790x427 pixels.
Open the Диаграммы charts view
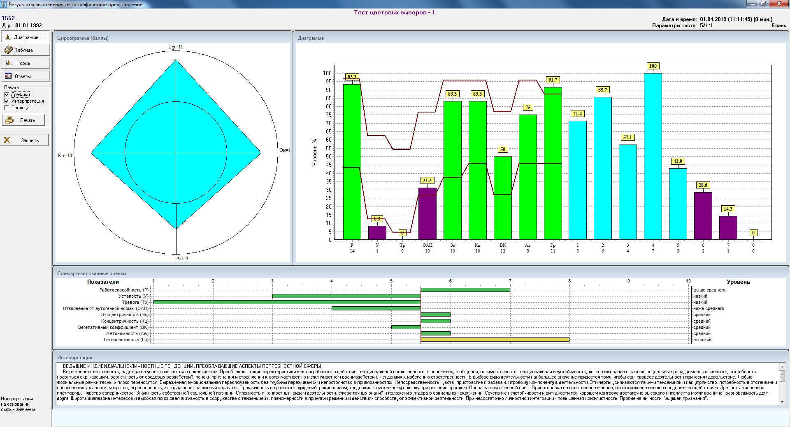(26, 37)
